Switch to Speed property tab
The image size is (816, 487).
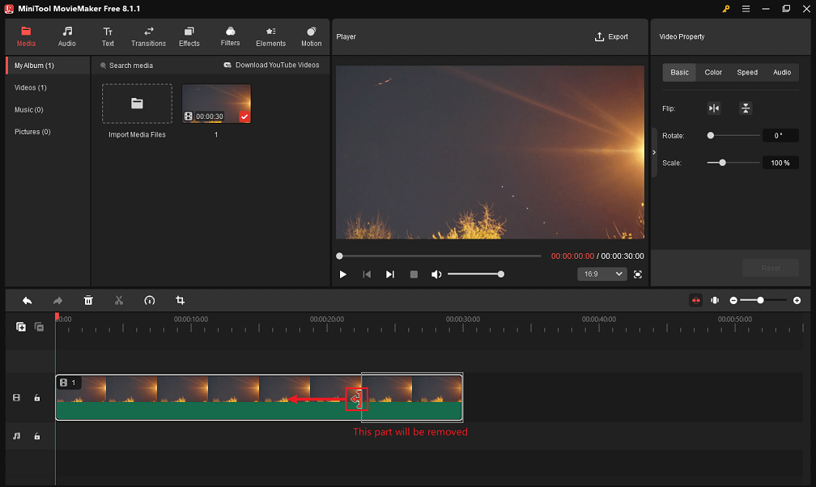746,72
